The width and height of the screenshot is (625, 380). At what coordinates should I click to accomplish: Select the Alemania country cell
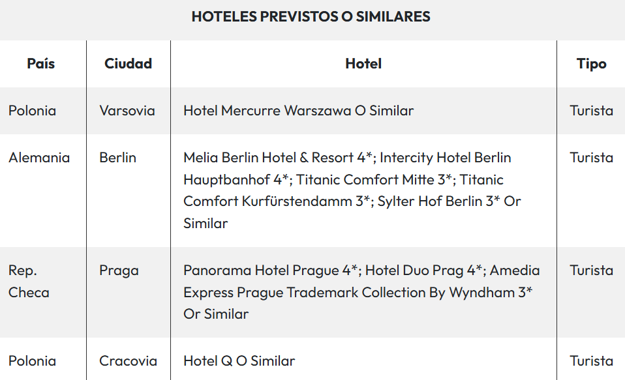coord(39,158)
